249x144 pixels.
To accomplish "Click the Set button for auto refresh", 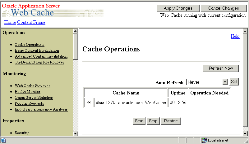I will pos(234,82).
